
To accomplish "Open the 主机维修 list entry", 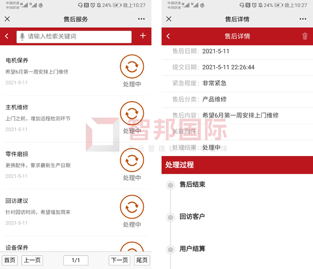I will pyautogui.click(x=76, y=119).
